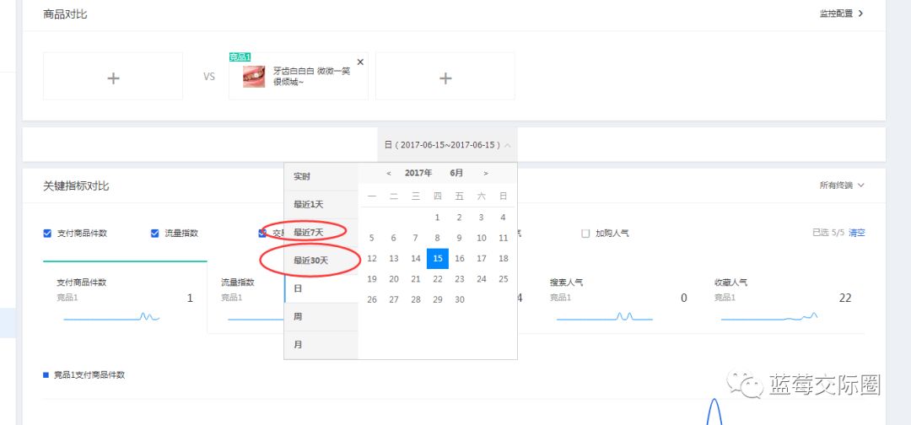Select 最近1天 range option
The image size is (911, 425).
point(321,204)
